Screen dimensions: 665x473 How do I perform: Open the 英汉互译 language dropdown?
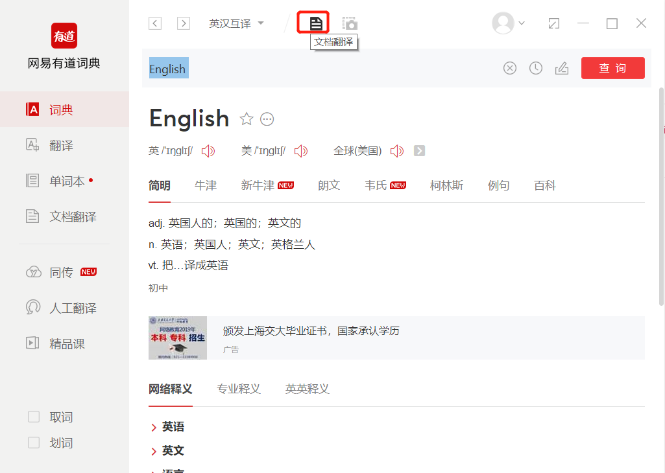pyautogui.click(x=236, y=23)
